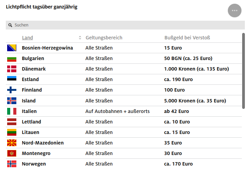Click the search magnifier icon

click(10, 25)
